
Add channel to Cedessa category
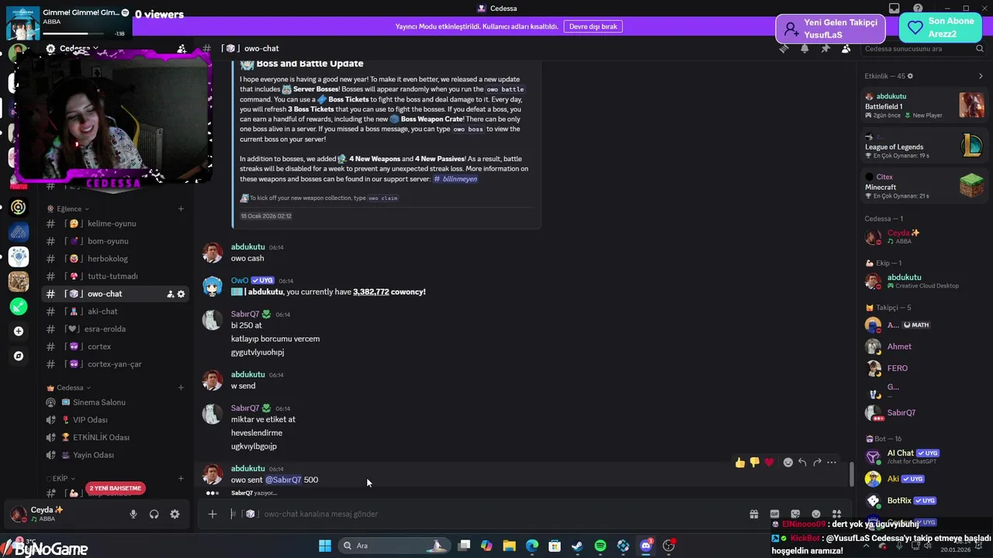pos(181,387)
